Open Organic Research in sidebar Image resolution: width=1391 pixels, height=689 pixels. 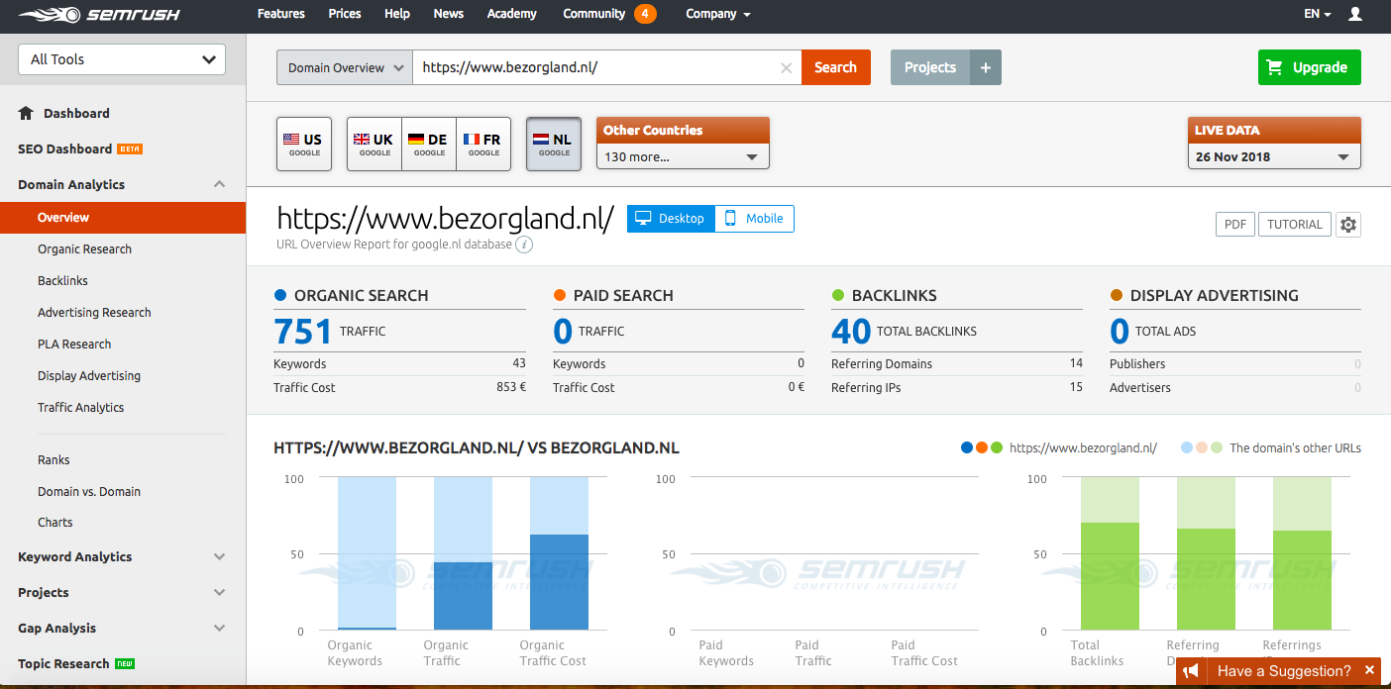pos(84,249)
